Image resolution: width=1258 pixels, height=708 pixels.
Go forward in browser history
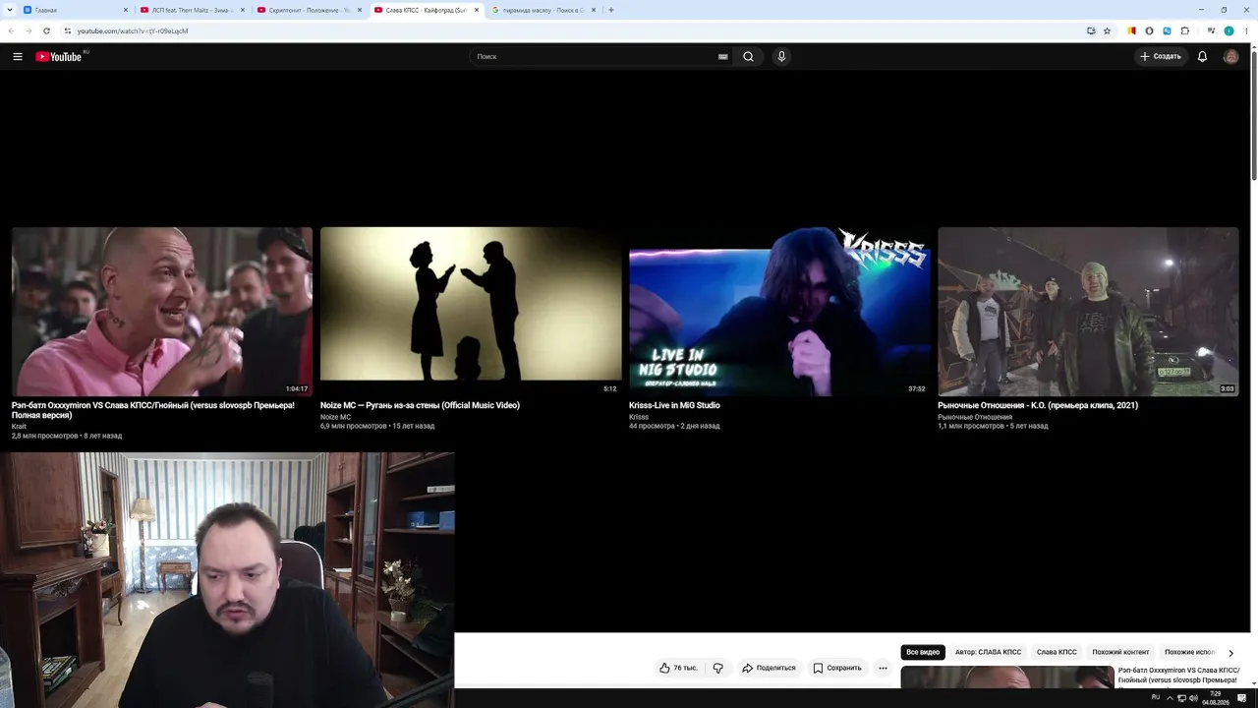pyautogui.click(x=28, y=30)
